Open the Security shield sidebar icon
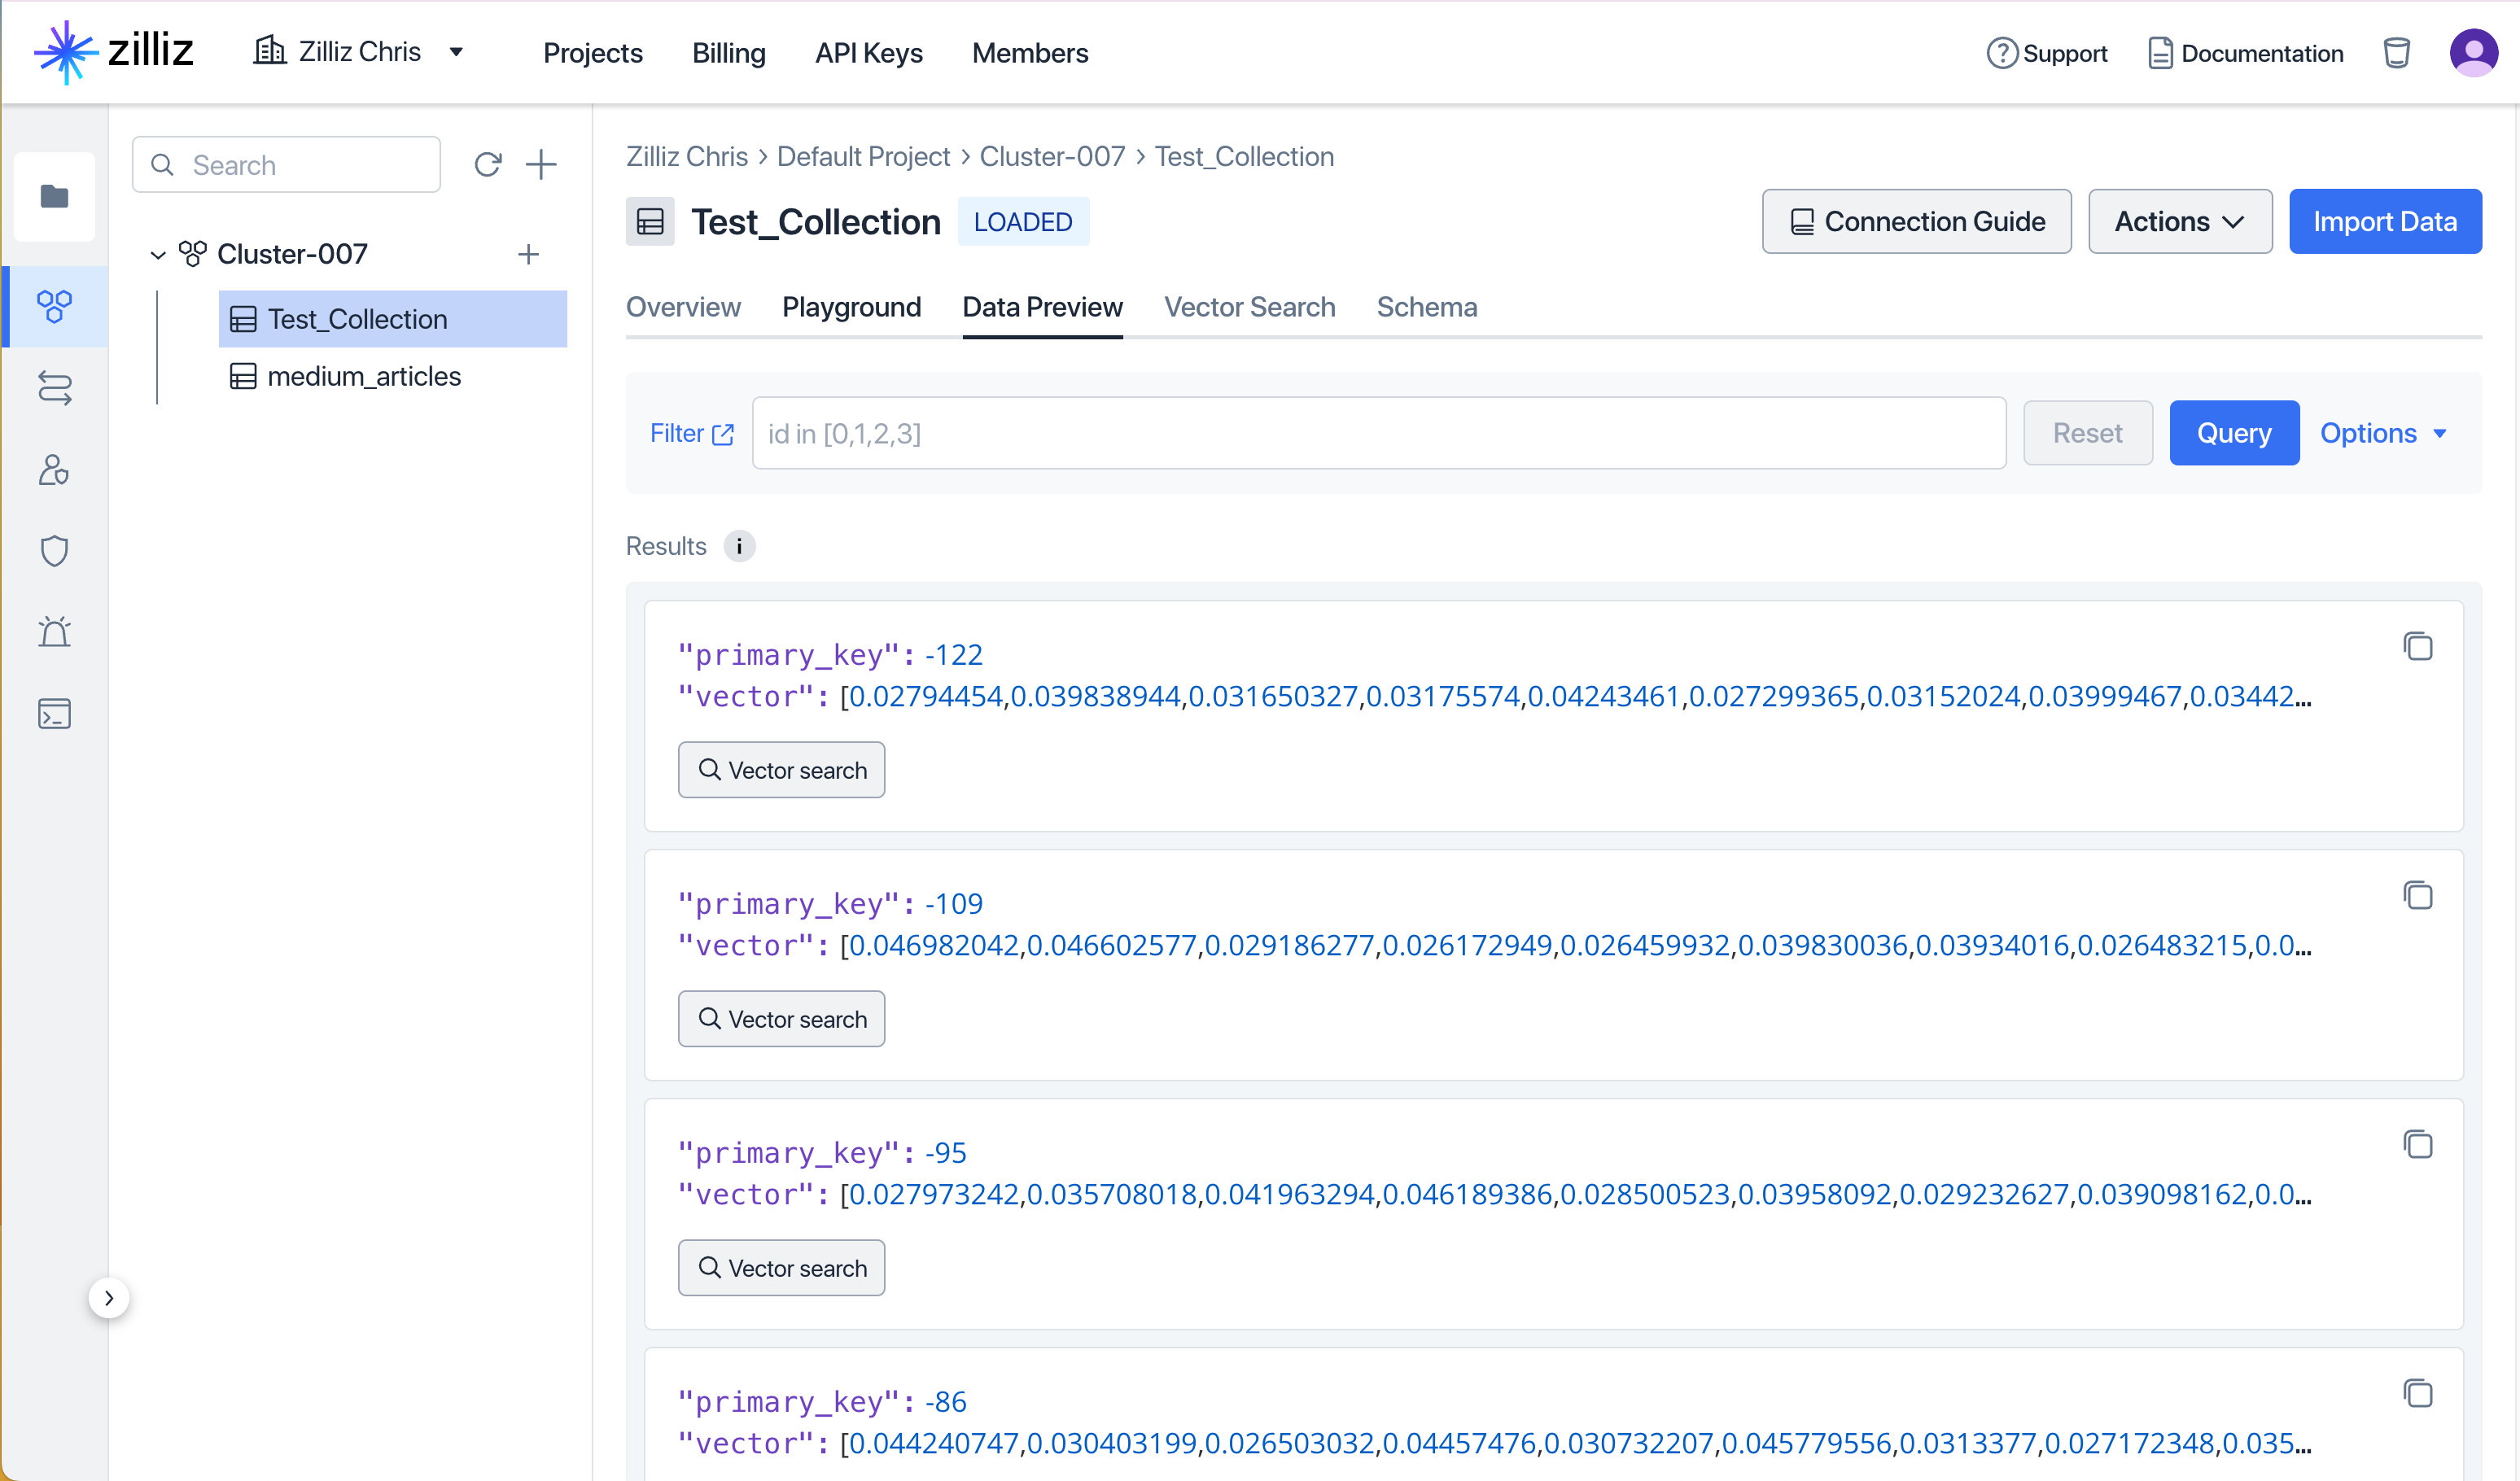This screenshot has height=1481, width=2520. pyautogui.click(x=54, y=550)
